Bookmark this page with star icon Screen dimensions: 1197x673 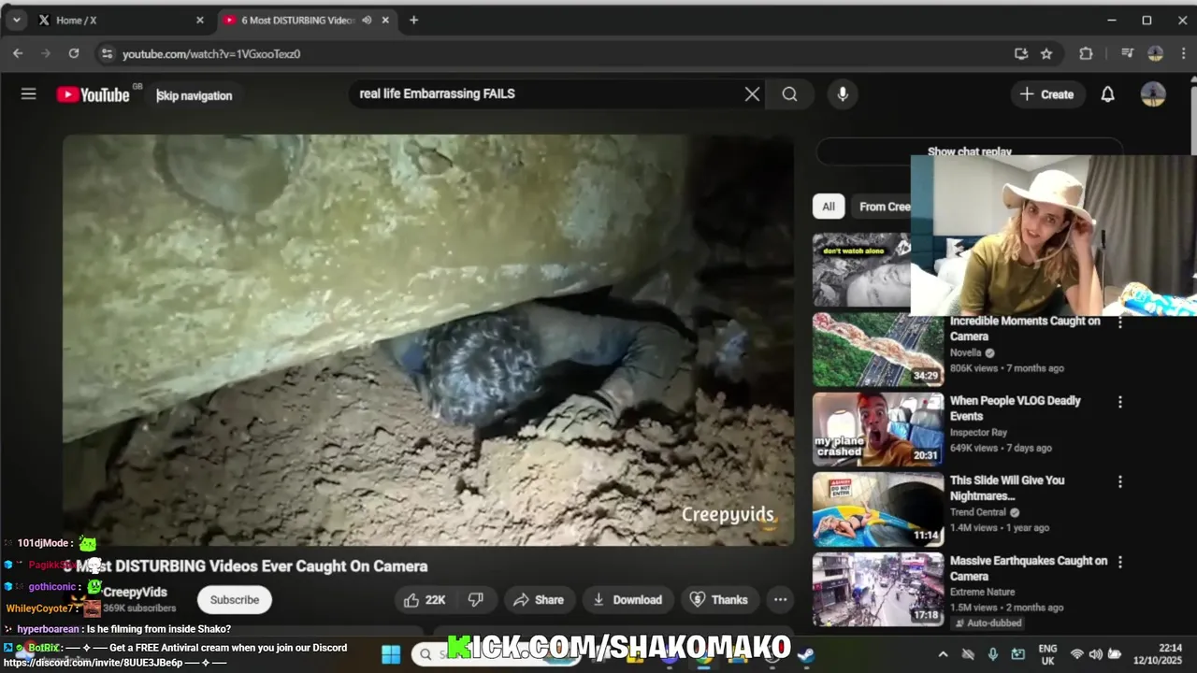pos(1046,53)
